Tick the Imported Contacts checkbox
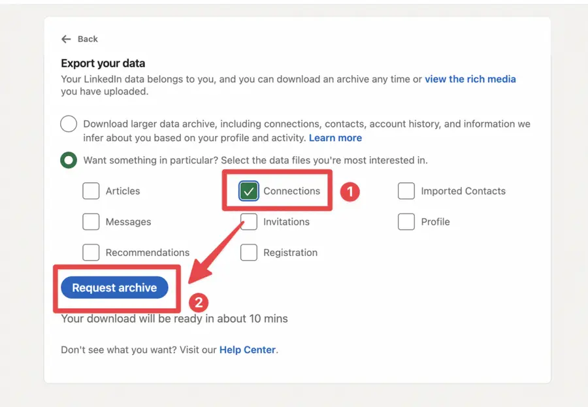 406,191
